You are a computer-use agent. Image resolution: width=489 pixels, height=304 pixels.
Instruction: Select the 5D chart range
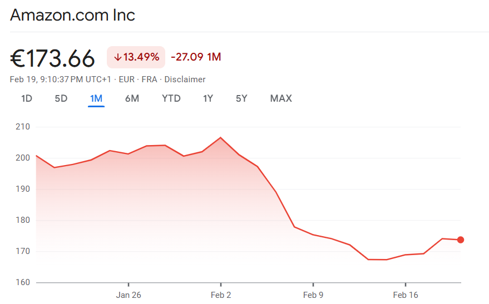click(61, 98)
